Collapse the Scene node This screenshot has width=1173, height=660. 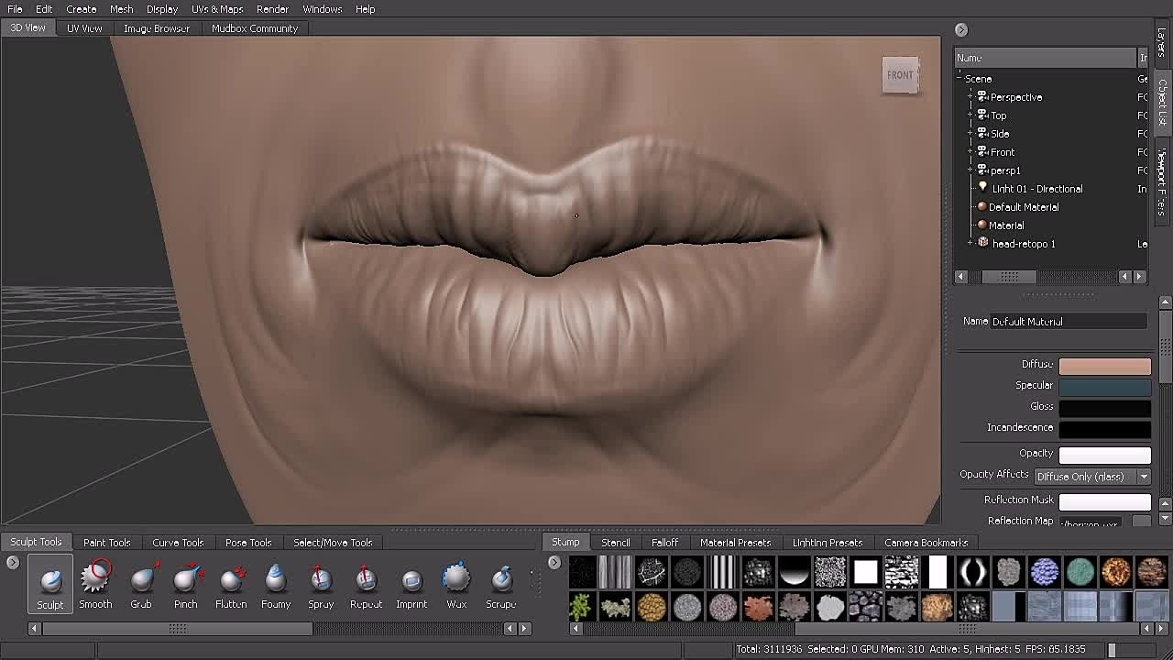point(959,78)
